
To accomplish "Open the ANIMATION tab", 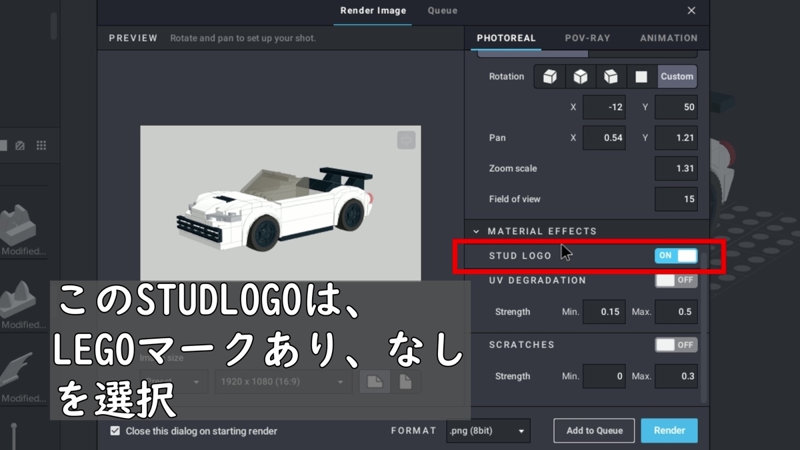I will pyautogui.click(x=669, y=38).
